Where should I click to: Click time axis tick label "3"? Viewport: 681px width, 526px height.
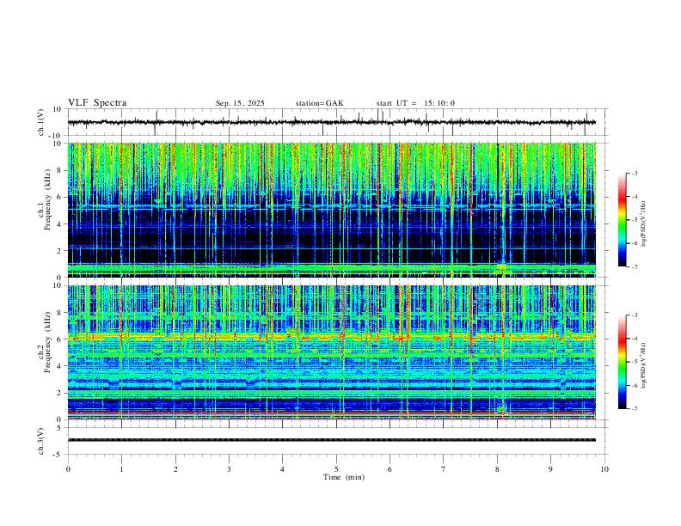(229, 469)
